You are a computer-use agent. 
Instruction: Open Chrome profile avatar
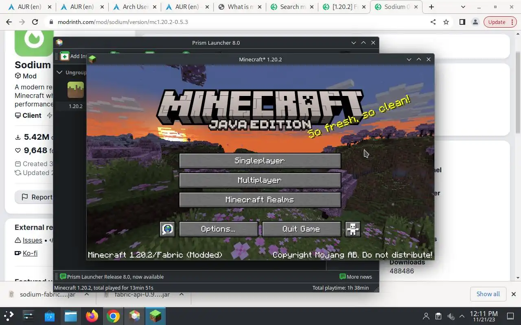[x=475, y=22]
